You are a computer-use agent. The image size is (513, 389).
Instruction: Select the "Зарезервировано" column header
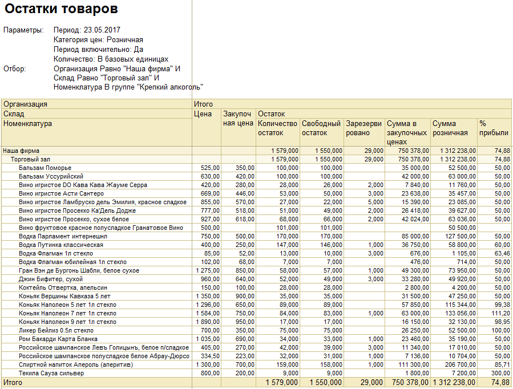(x=365, y=132)
